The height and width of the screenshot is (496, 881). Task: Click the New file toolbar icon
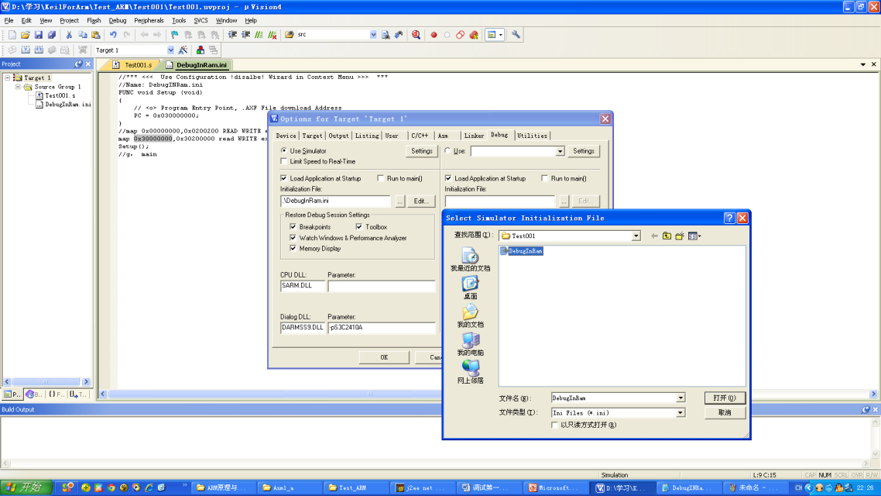tap(12, 35)
